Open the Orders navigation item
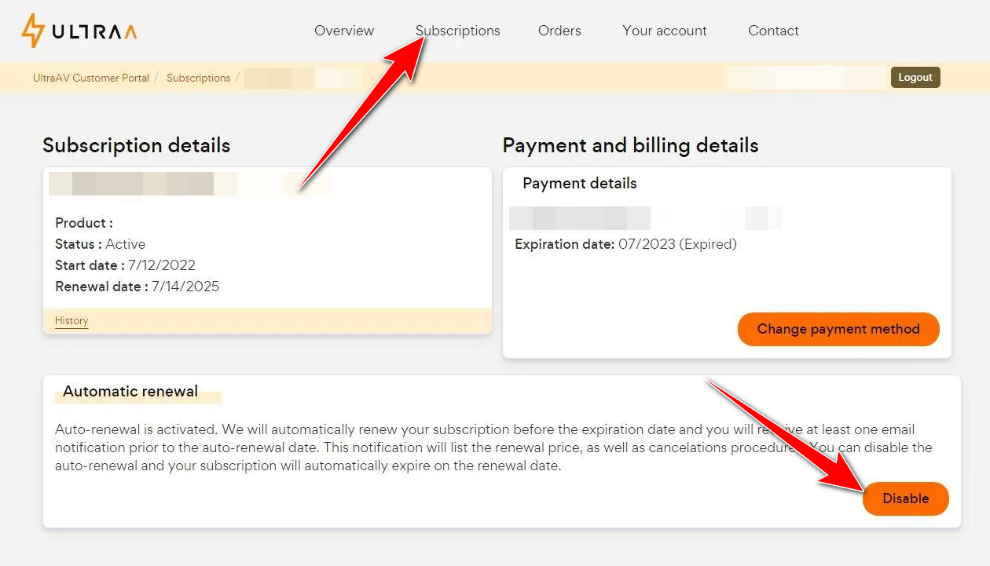 (559, 31)
